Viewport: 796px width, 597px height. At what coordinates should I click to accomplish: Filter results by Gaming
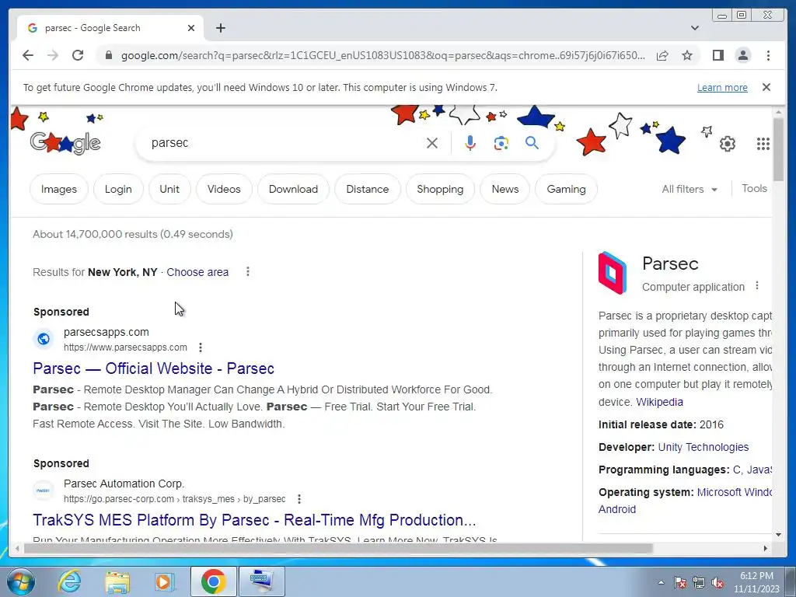tap(566, 189)
